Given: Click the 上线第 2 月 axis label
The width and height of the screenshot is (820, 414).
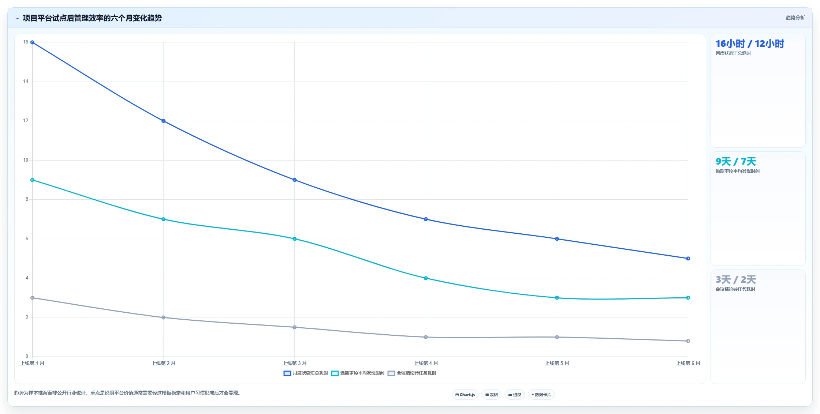Looking at the screenshot, I should pyautogui.click(x=163, y=363).
